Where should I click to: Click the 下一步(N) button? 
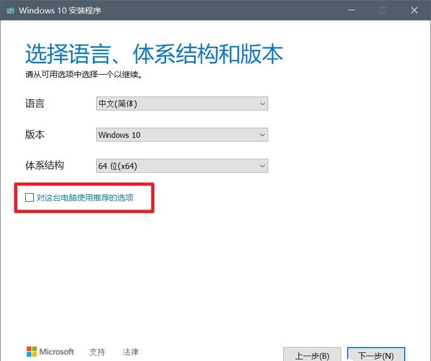click(376, 355)
